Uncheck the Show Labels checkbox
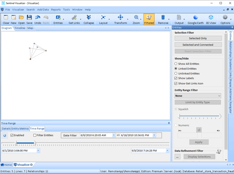 [176, 78]
